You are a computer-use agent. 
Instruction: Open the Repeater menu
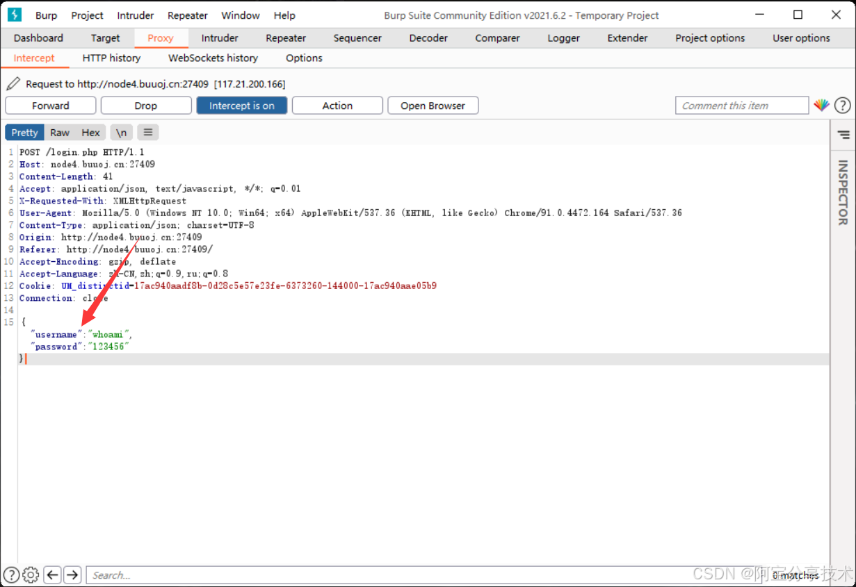[x=188, y=15]
